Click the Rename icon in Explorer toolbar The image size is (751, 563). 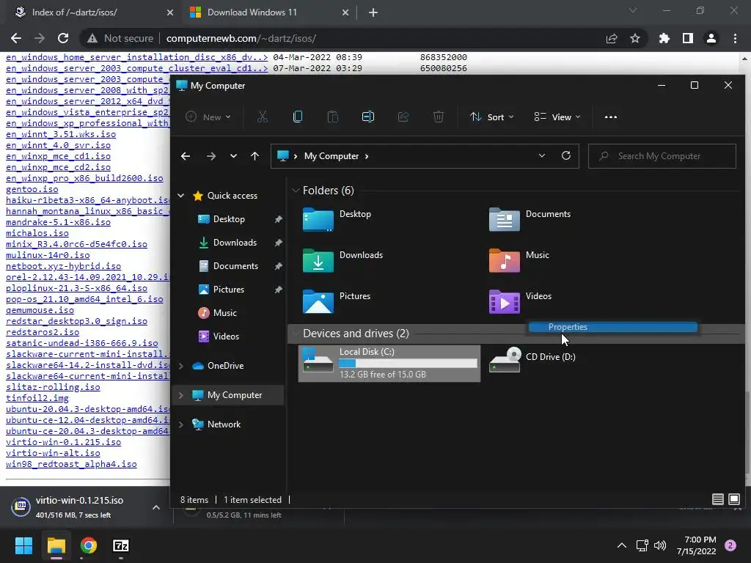point(368,117)
